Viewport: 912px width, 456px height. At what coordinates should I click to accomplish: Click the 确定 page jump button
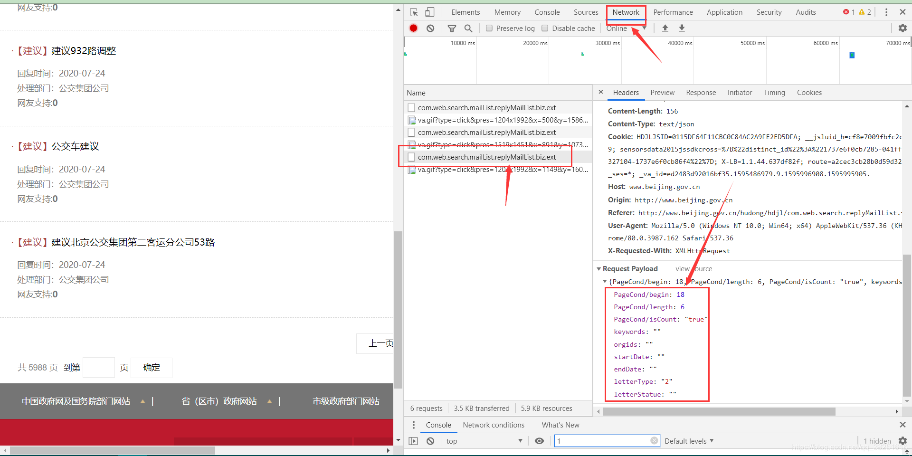[x=152, y=368]
